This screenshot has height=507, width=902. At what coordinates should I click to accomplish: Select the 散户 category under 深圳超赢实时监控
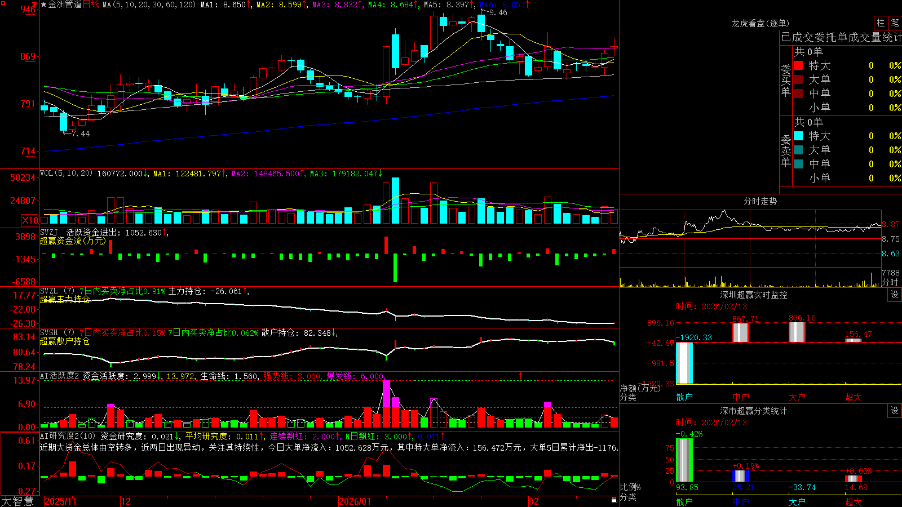(684, 397)
